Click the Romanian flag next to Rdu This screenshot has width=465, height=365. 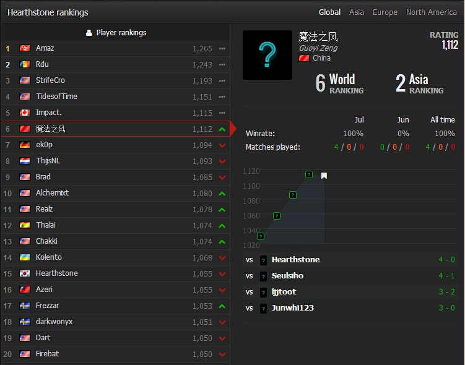25,64
